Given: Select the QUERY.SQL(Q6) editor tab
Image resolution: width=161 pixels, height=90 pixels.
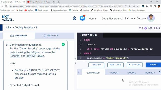Looking at the screenshot, I should coord(90,35).
